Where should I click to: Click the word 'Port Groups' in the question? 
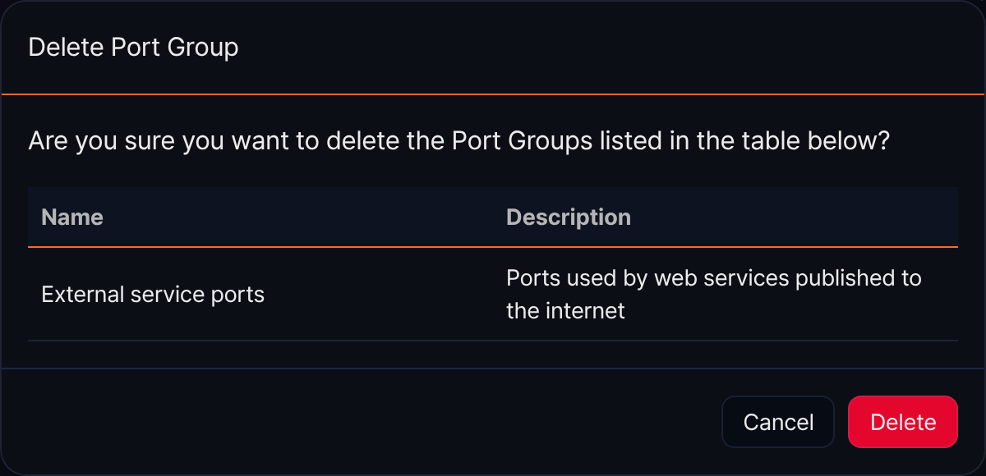click(522, 141)
